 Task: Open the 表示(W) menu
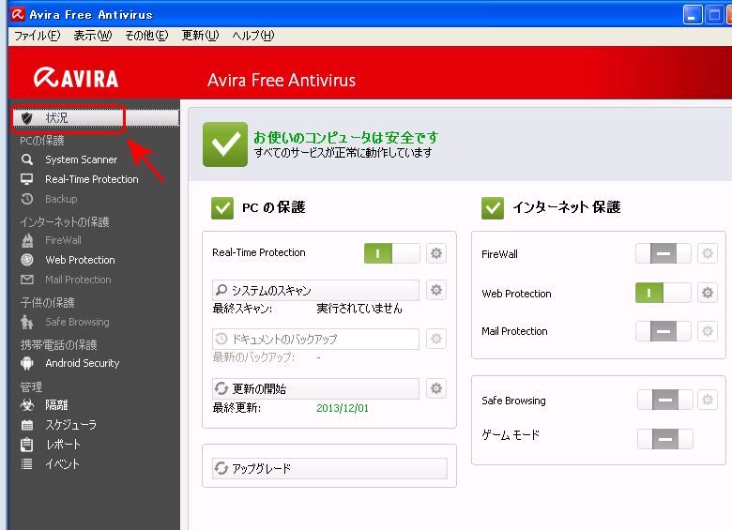(92, 36)
